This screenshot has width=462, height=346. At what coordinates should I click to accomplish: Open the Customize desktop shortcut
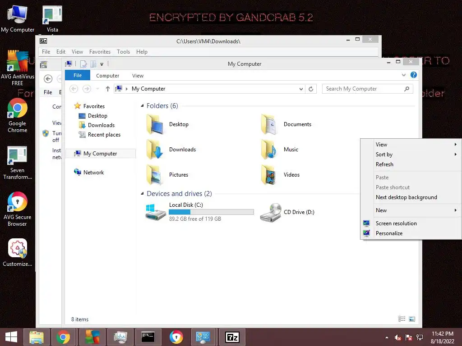click(x=18, y=252)
